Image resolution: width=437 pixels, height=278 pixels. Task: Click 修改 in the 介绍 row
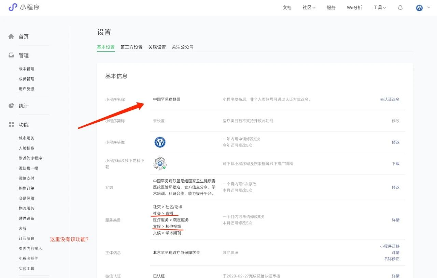point(396,187)
